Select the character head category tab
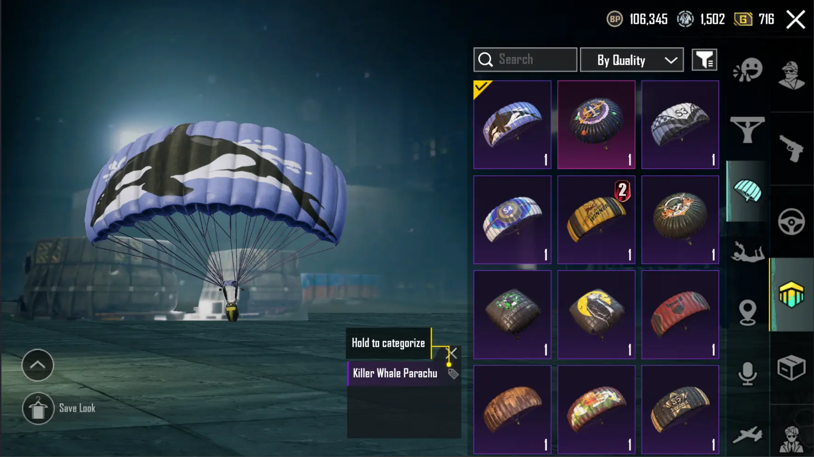814x457 pixels. click(791, 75)
